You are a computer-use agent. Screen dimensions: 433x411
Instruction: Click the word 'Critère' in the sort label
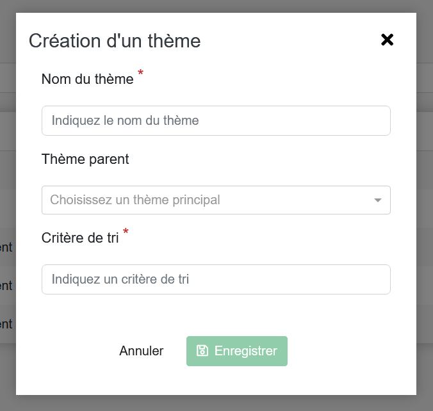[x=63, y=238]
